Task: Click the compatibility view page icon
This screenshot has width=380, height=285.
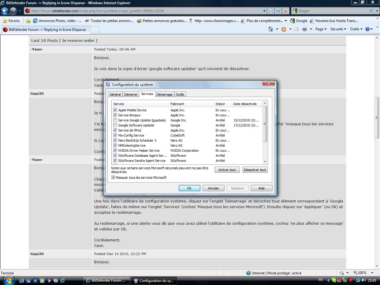Action: pyautogui.click(x=271, y=11)
